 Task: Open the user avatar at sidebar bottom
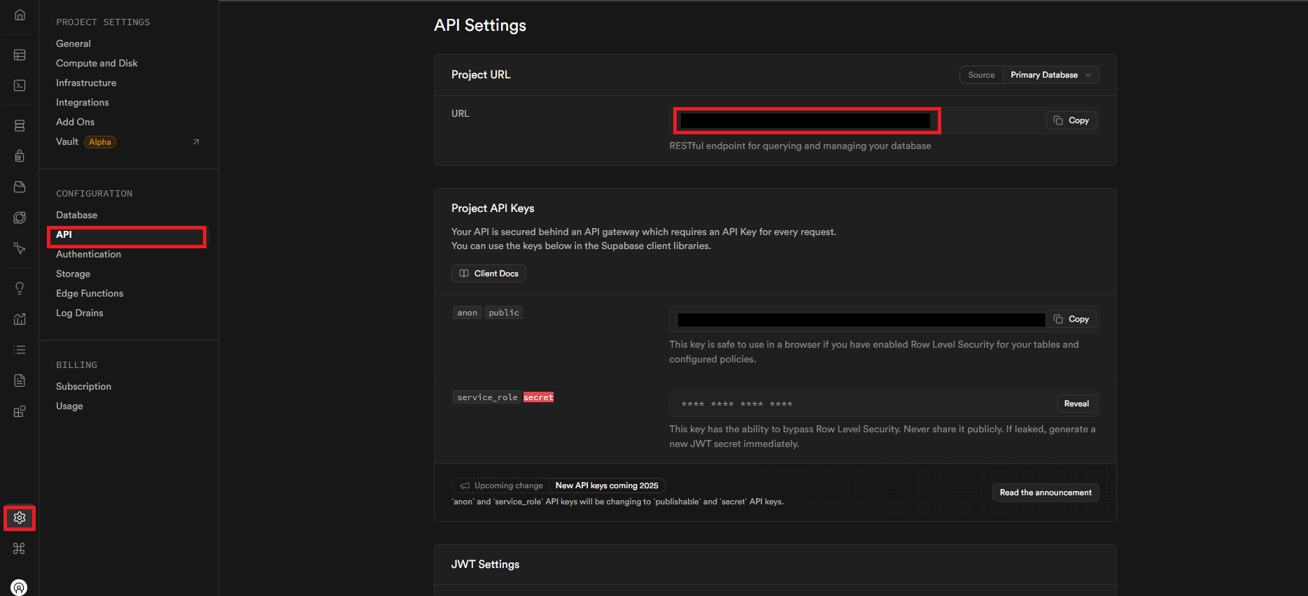point(20,587)
